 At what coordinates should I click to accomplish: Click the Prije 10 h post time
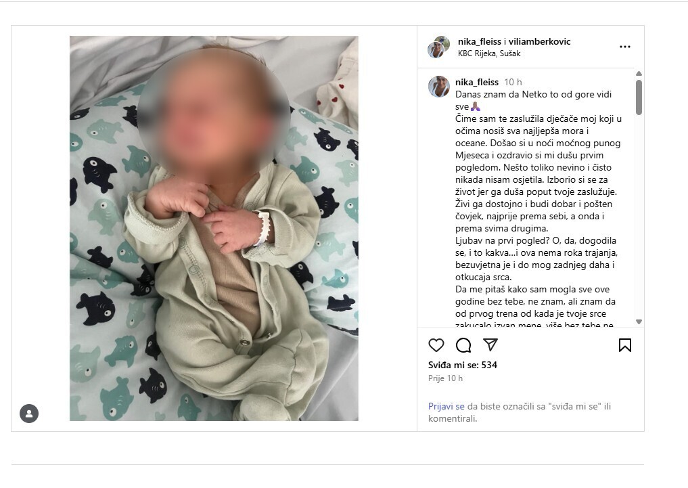[445, 378]
